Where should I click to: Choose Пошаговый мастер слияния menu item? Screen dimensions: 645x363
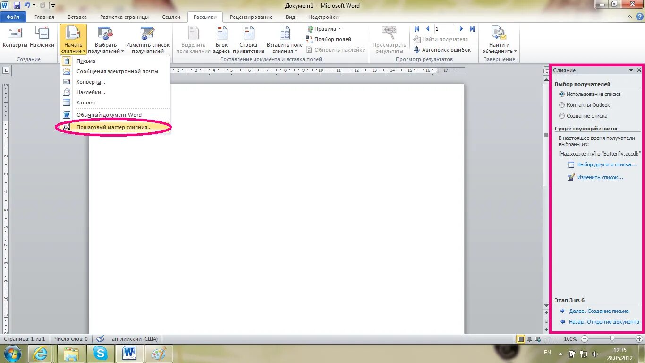[115, 127]
